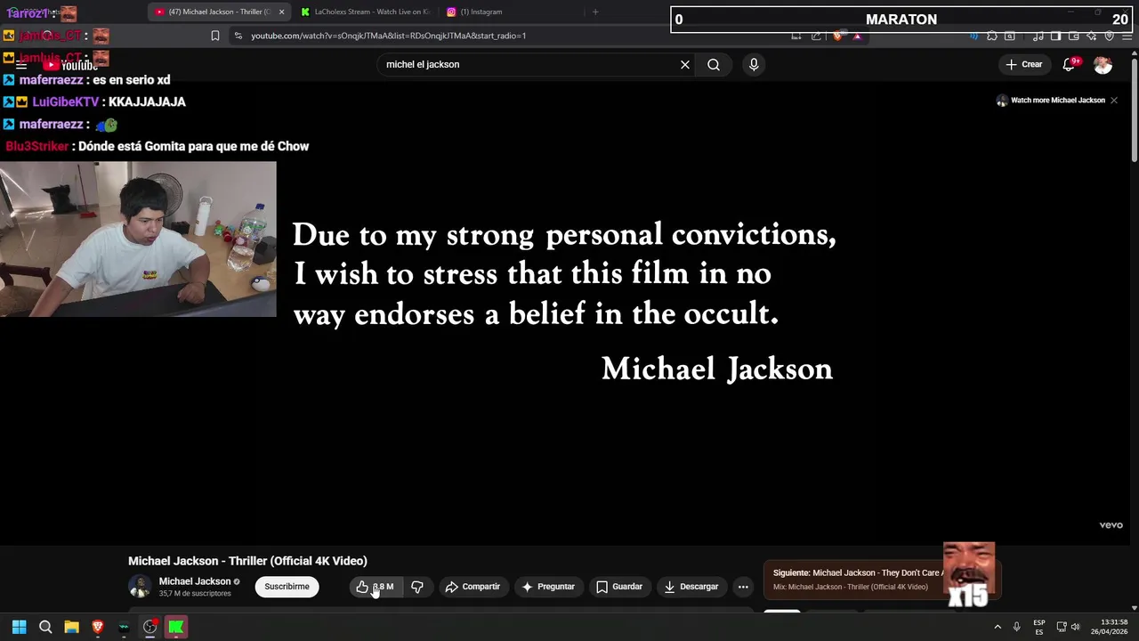Click the video title Michael Jackson - Thriller
The width and height of the screenshot is (1139, 641).
click(247, 561)
